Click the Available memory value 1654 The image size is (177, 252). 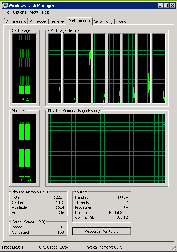(x=60, y=207)
